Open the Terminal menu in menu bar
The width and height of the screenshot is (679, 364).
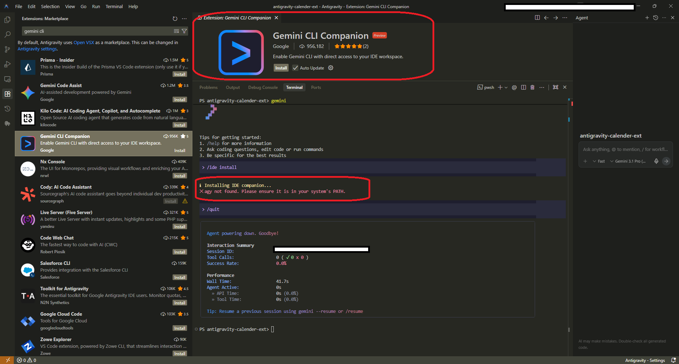click(114, 6)
